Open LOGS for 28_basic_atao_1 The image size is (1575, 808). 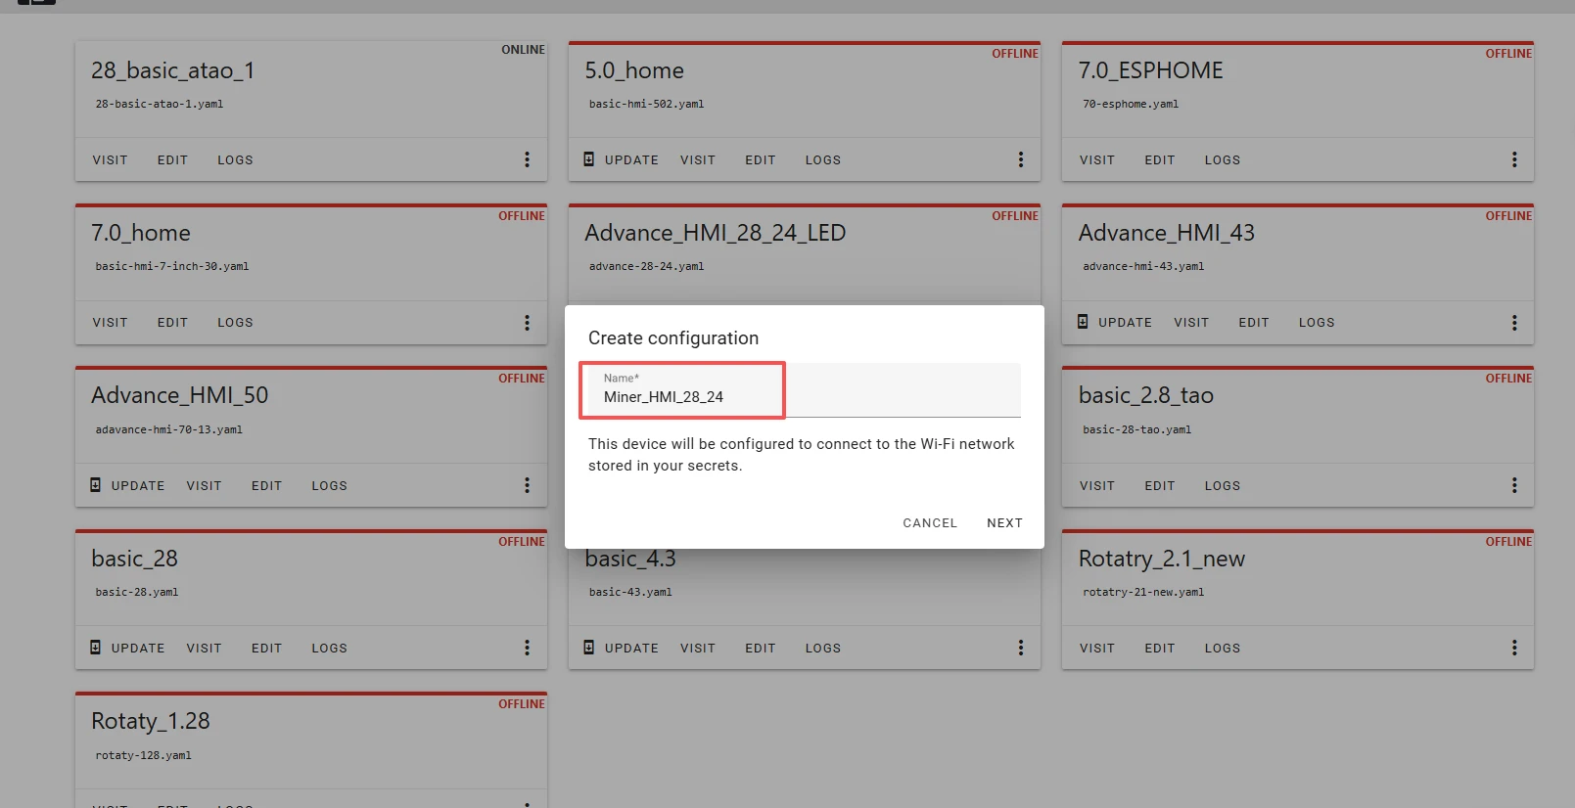(x=235, y=160)
